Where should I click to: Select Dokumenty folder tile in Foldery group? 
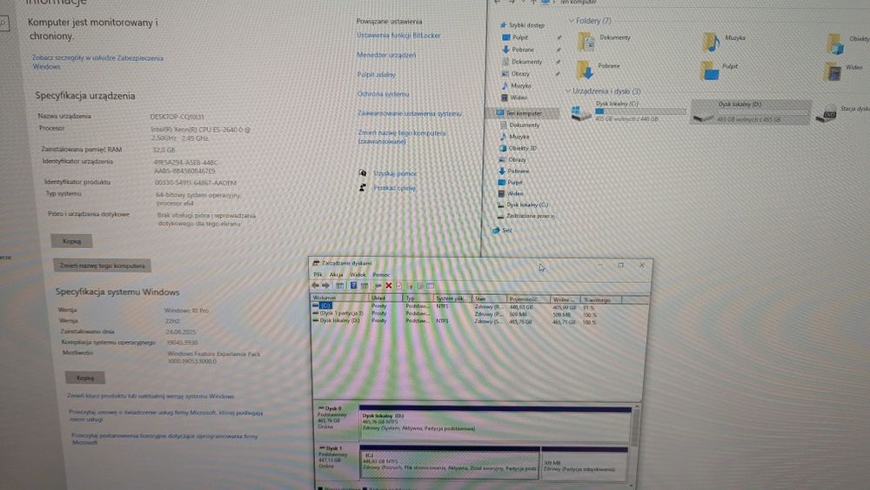click(x=605, y=41)
